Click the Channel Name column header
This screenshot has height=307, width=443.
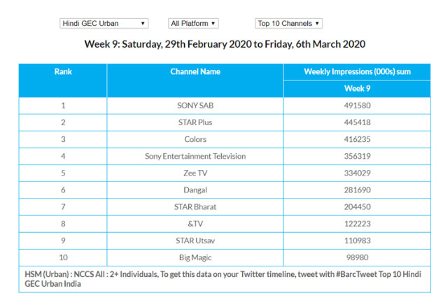195,72
